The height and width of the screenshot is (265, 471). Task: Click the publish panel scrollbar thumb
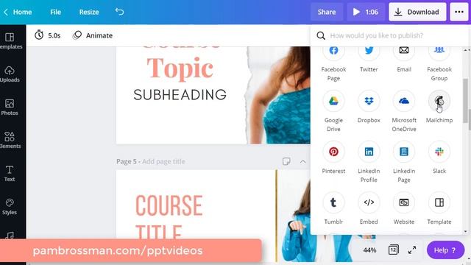(x=466, y=101)
